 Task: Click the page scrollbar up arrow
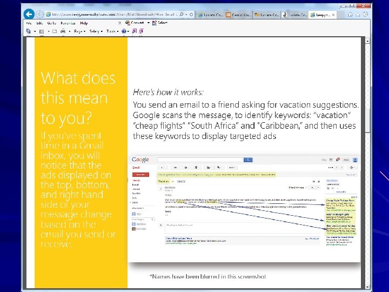pos(368,41)
